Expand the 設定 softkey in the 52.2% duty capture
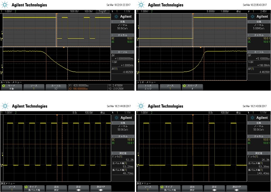 [78, 188]
